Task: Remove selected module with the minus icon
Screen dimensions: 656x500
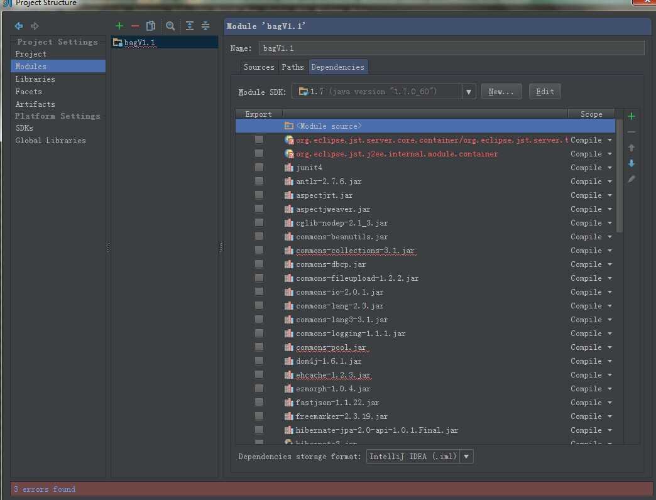Action: pyautogui.click(x=134, y=26)
